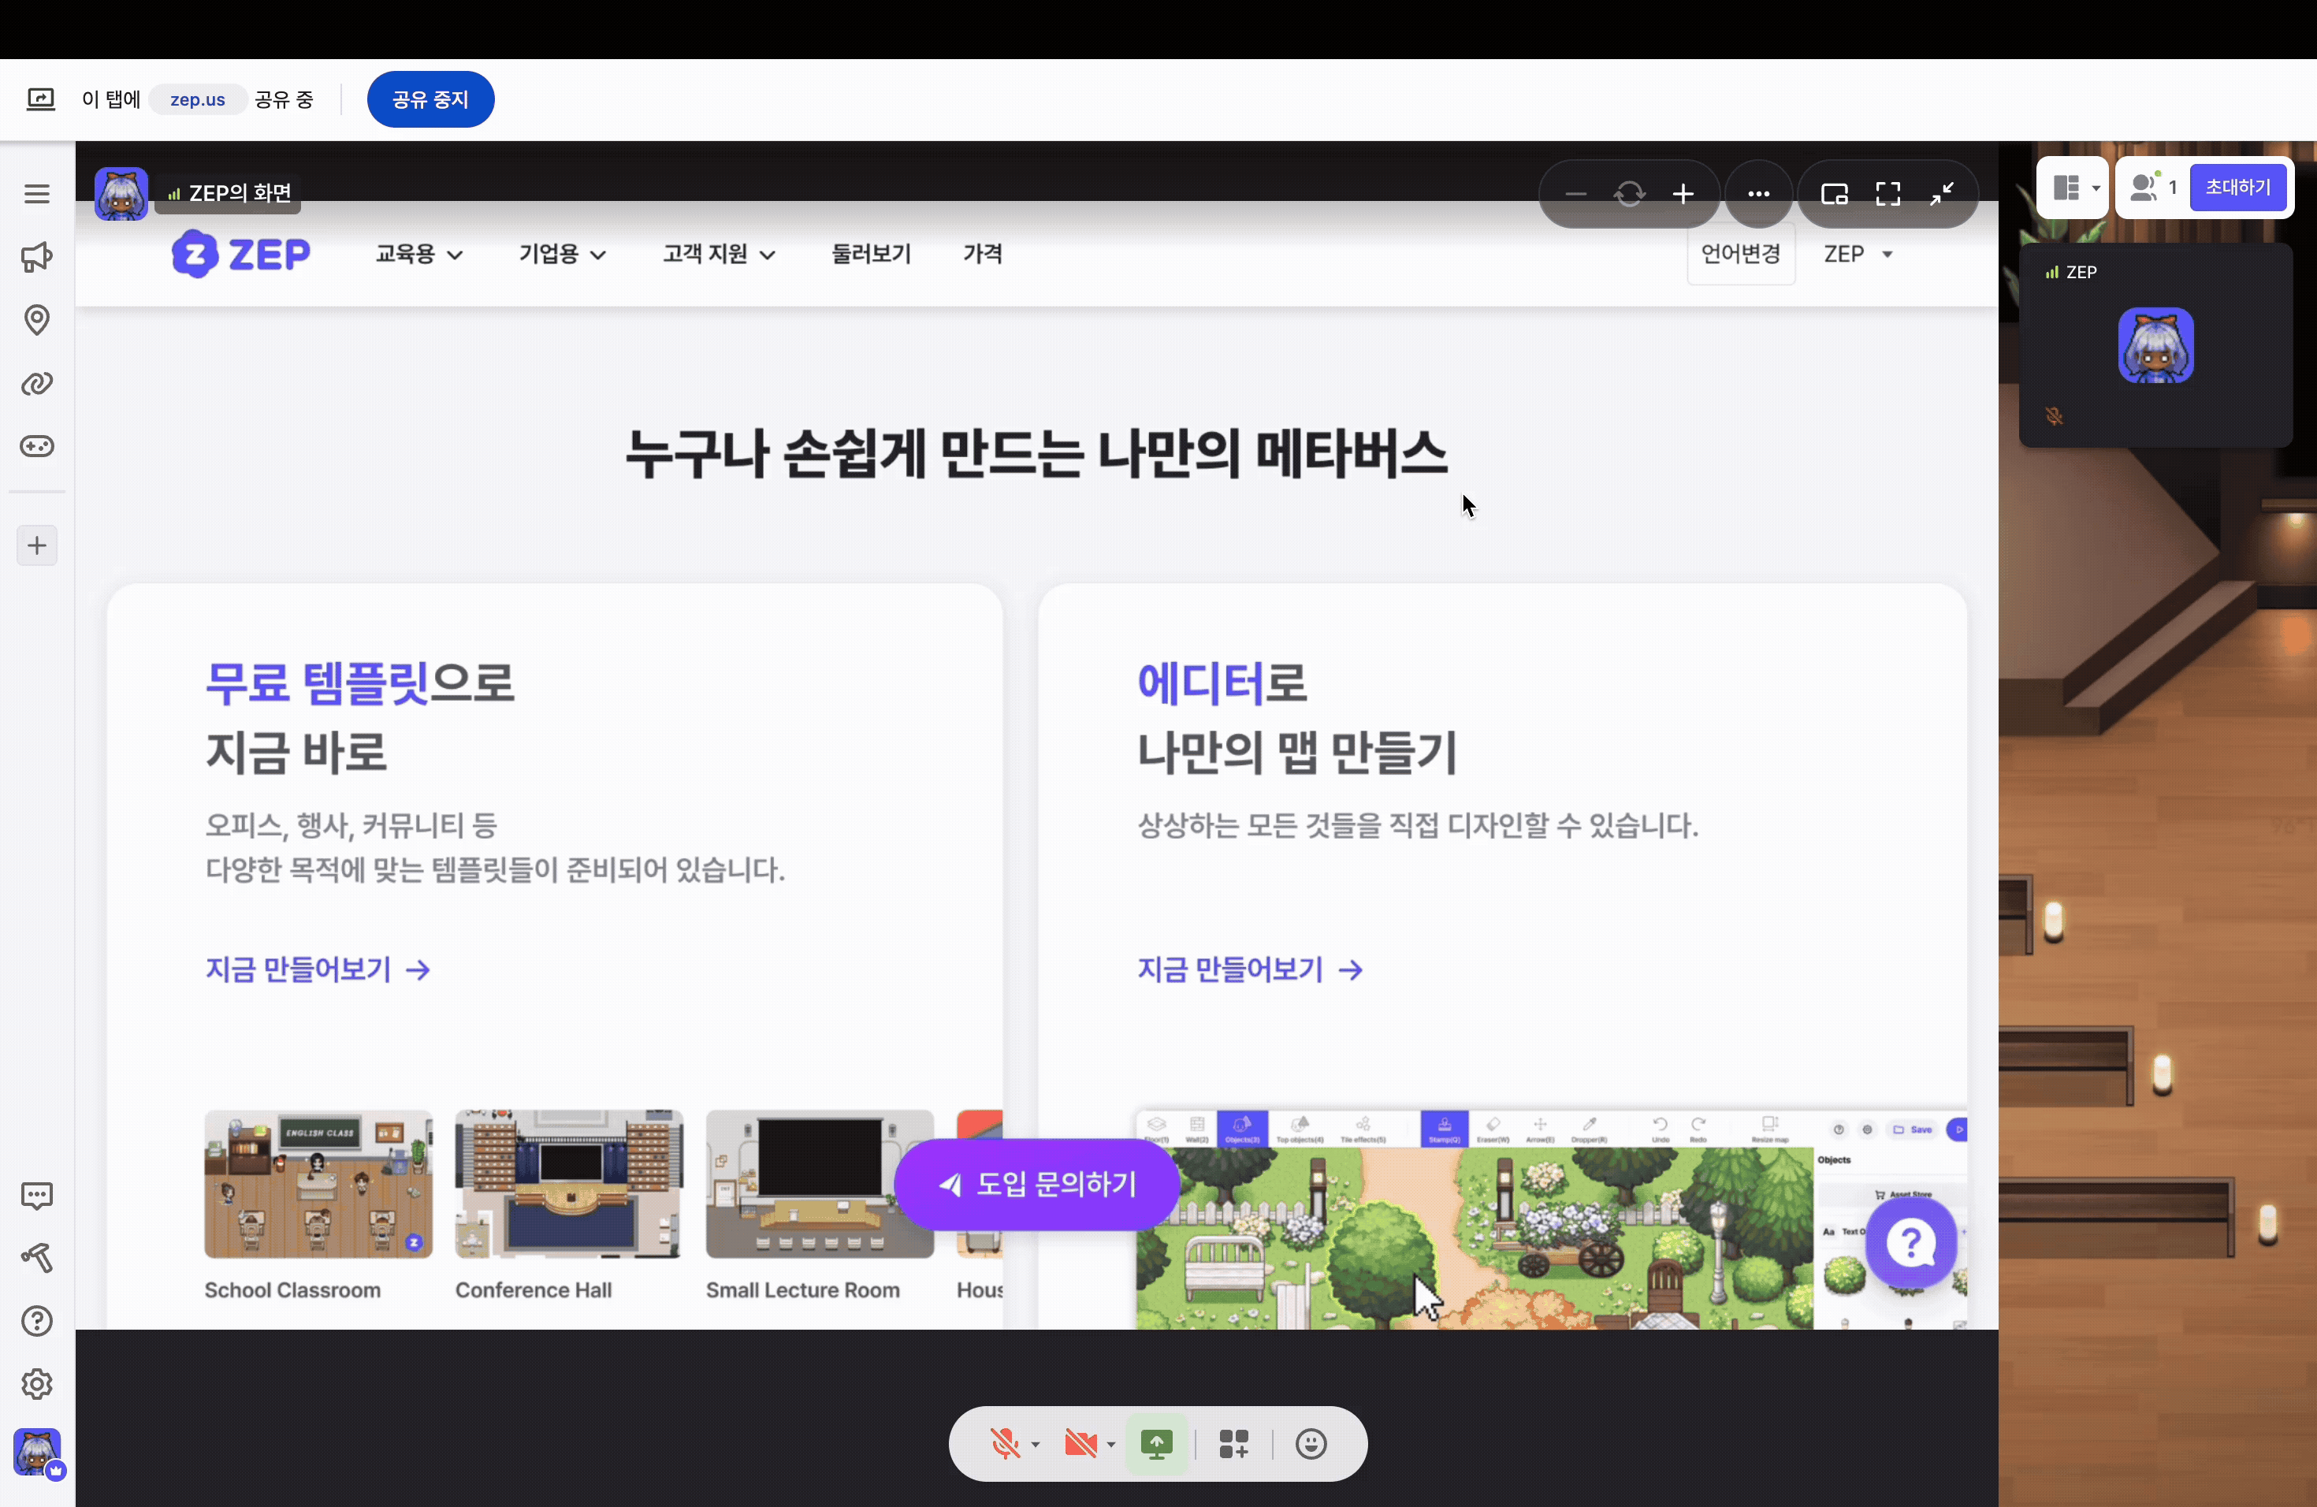This screenshot has height=1507, width=2317.
Task: Click the map location pin icon
Action: tap(37, 319)
